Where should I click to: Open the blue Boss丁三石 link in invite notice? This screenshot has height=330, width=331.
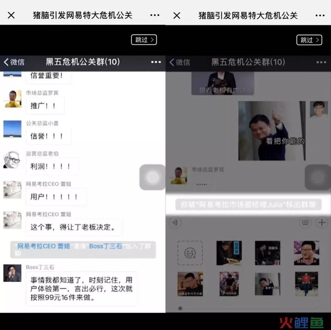(x=105, y=246)
